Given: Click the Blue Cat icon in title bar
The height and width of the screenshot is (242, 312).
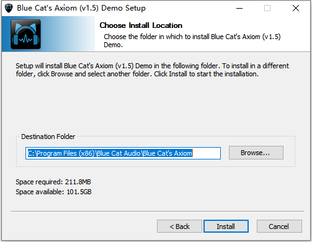Looking at the screenshot, I should [9, 8].
